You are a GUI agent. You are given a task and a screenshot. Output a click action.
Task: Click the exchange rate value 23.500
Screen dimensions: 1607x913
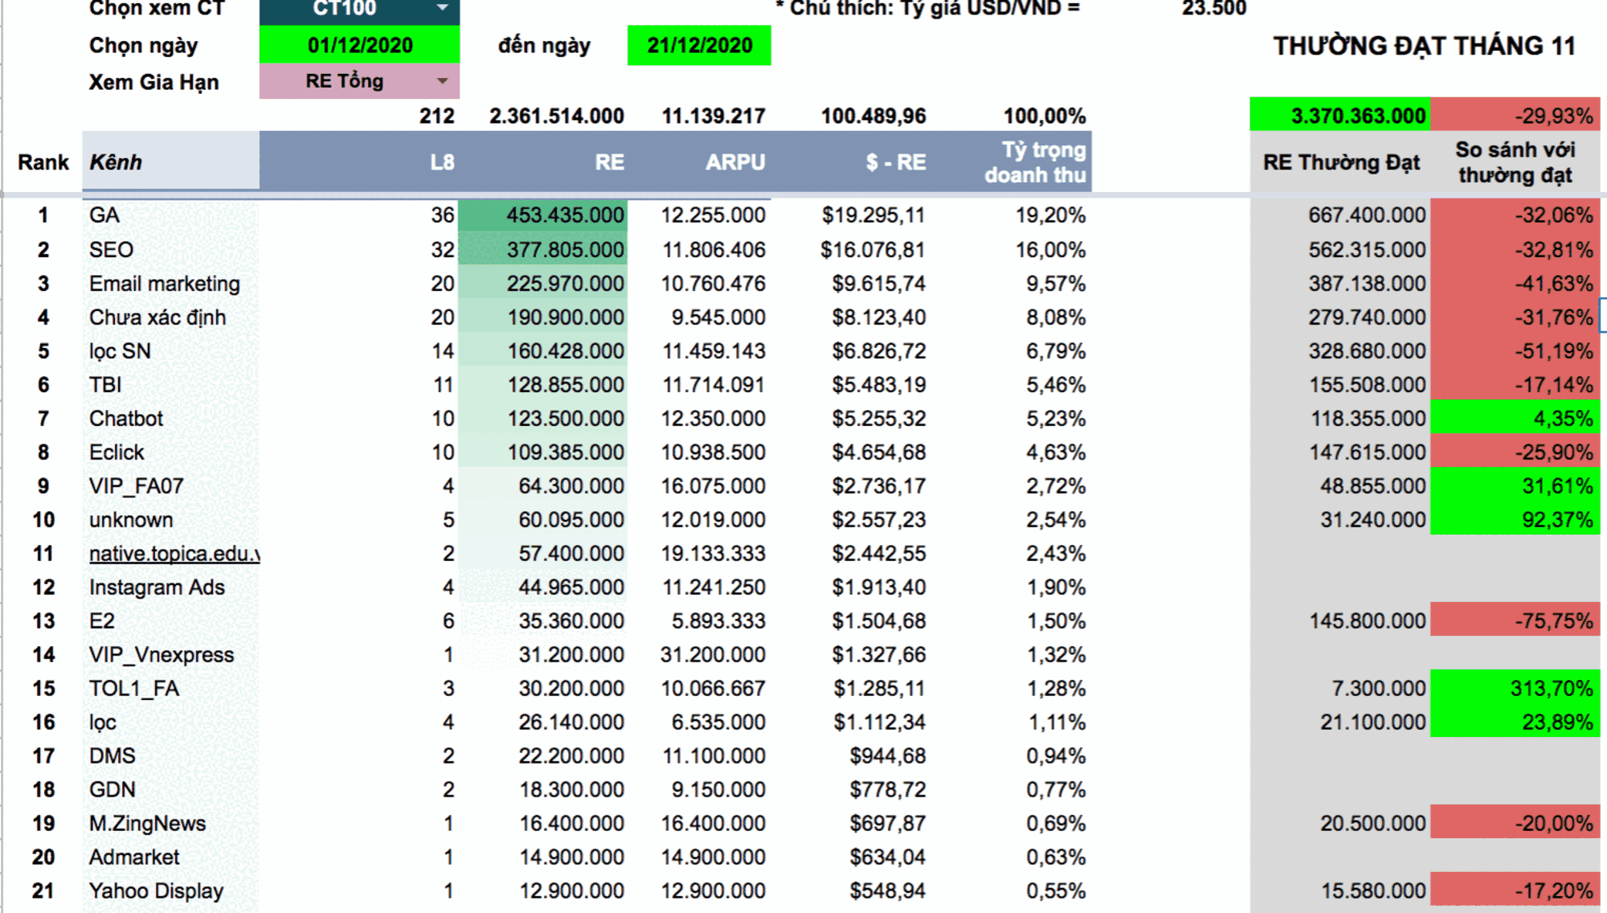[x=1213, y=8]
